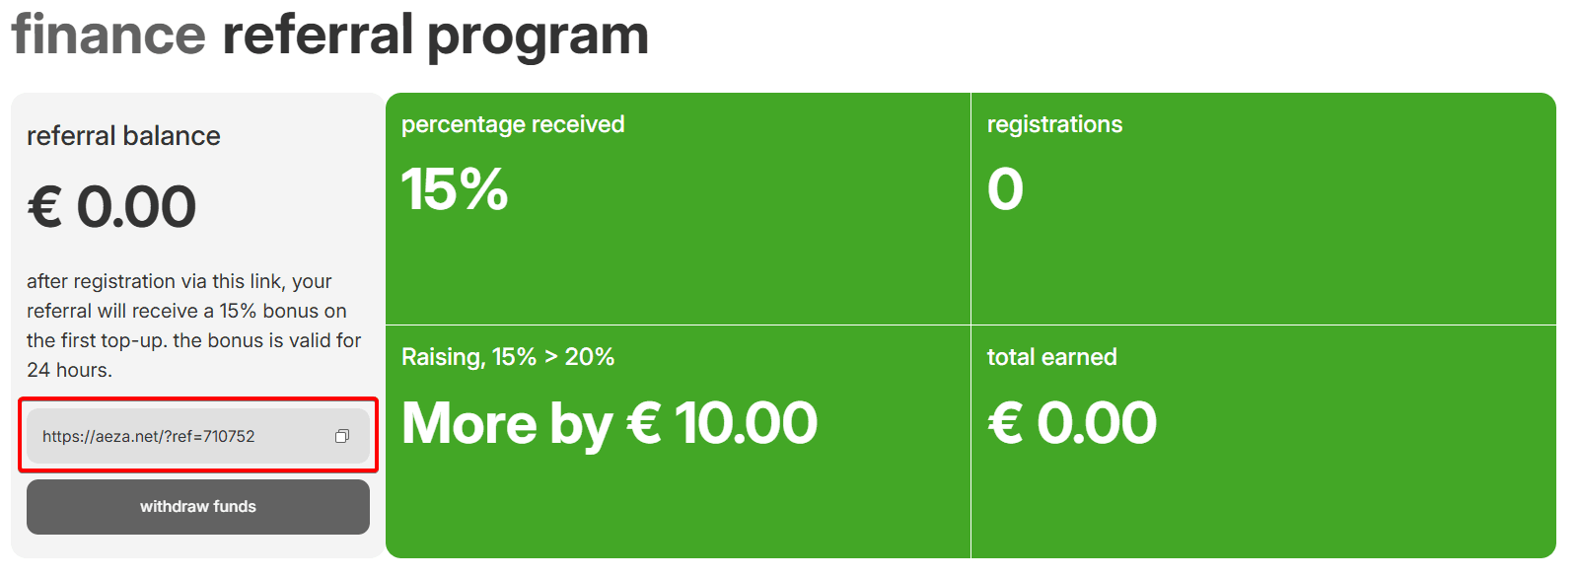Click the 'percentage received' label

(x=513, y=124)
